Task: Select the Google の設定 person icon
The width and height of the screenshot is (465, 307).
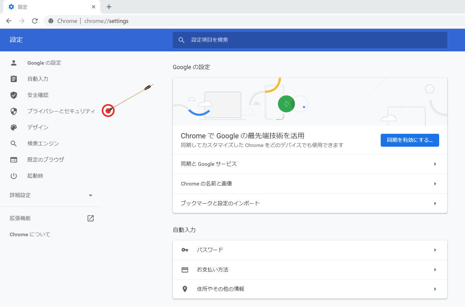Action: [x=14, y=63]
